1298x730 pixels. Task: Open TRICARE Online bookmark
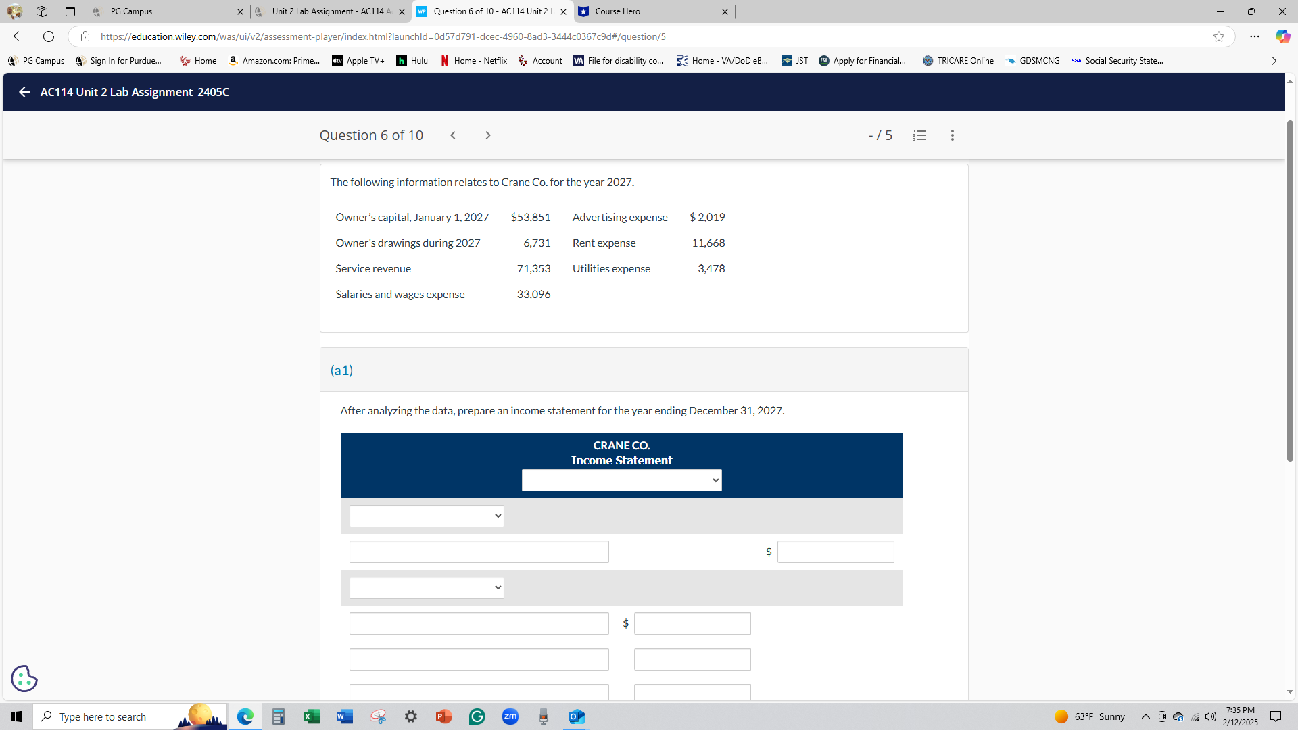tap(958, 61)
